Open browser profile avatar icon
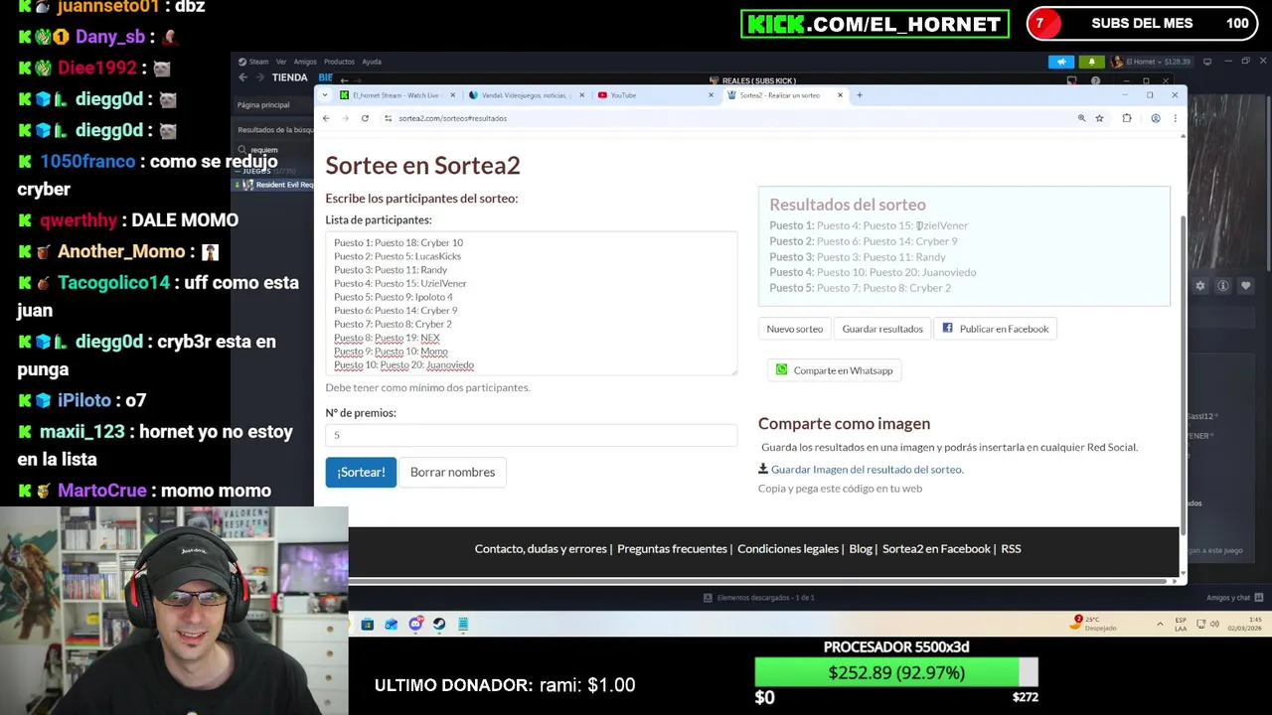This screenshot has width=1272, height=715. 1155,118
